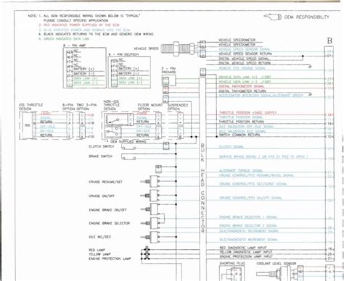This screenshot has height=281, width=344.
Task: Click the 'CRUISE ON/OFF' switch label
Action: [102, 196]
